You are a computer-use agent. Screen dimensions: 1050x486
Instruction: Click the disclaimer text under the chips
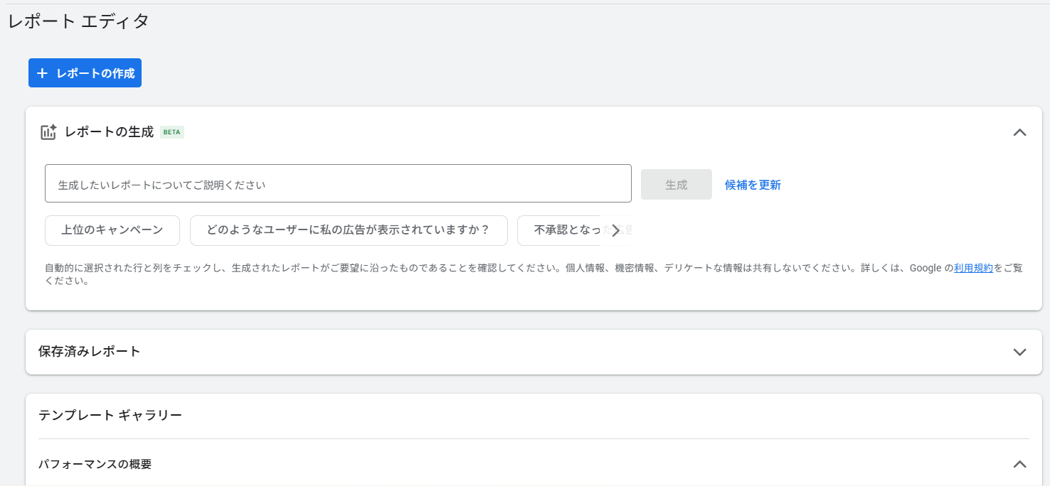click(x=427, y=268)
